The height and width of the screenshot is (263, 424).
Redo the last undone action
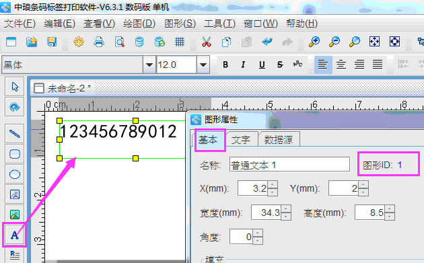coord(287,42)
